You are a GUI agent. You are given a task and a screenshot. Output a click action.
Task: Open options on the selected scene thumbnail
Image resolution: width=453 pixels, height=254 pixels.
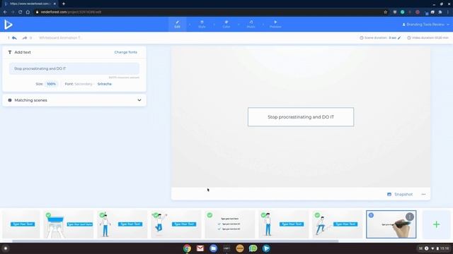(410, 217)
